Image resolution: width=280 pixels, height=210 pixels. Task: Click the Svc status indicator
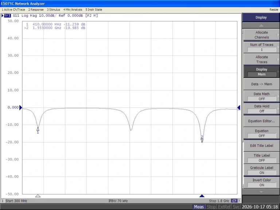[x=236, y=207]
